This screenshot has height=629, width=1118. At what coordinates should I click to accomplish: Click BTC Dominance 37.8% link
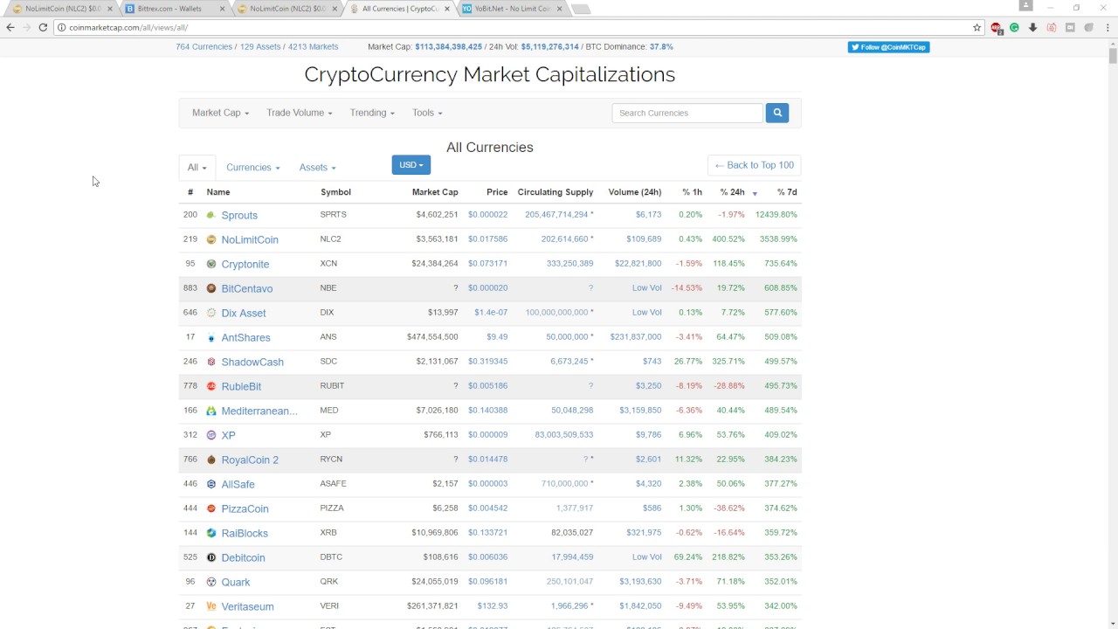661,47
